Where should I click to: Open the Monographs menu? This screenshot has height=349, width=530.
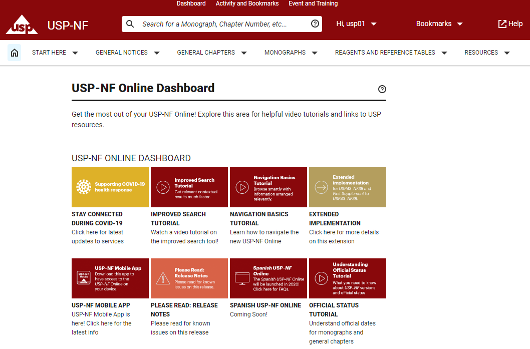291,53
